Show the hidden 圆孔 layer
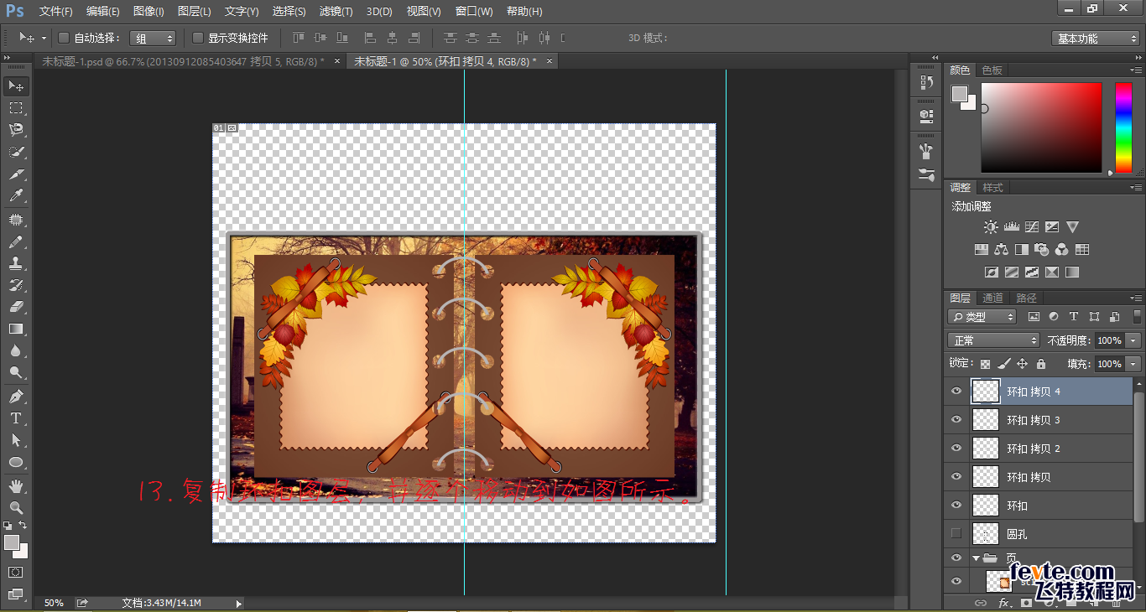 956,534
